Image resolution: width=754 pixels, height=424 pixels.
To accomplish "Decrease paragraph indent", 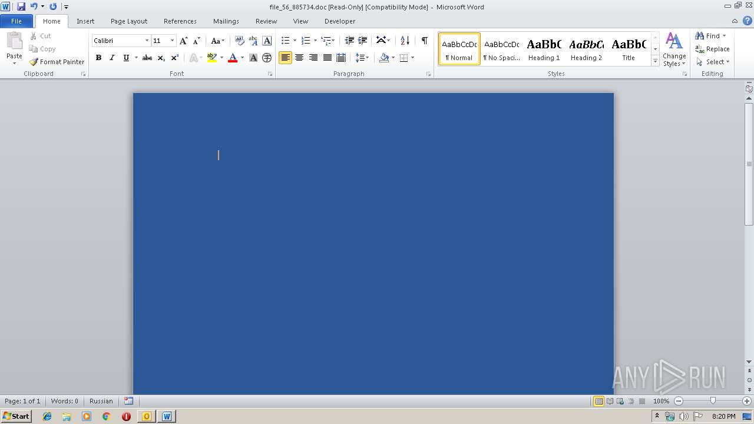I will coord(349,41).
